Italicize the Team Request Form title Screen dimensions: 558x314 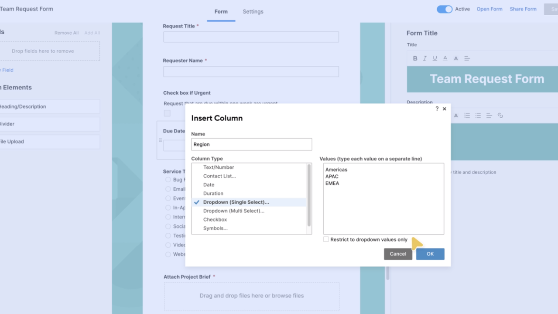(x=425, y=58)
